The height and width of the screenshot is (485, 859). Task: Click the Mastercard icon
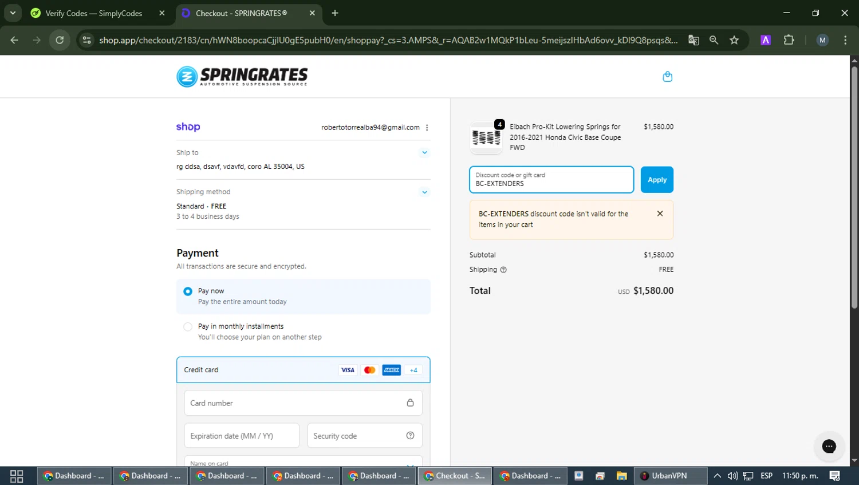click(369, 370)
